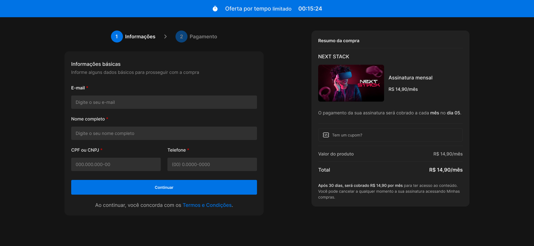Viewport: 534px width, 246px height.
Task: Click the stopwatch timer icon in the banner
Action: pos(215,9)
